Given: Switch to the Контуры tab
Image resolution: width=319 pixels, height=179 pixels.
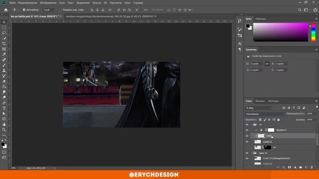Looking at the screenshot, I should [274, 101].
